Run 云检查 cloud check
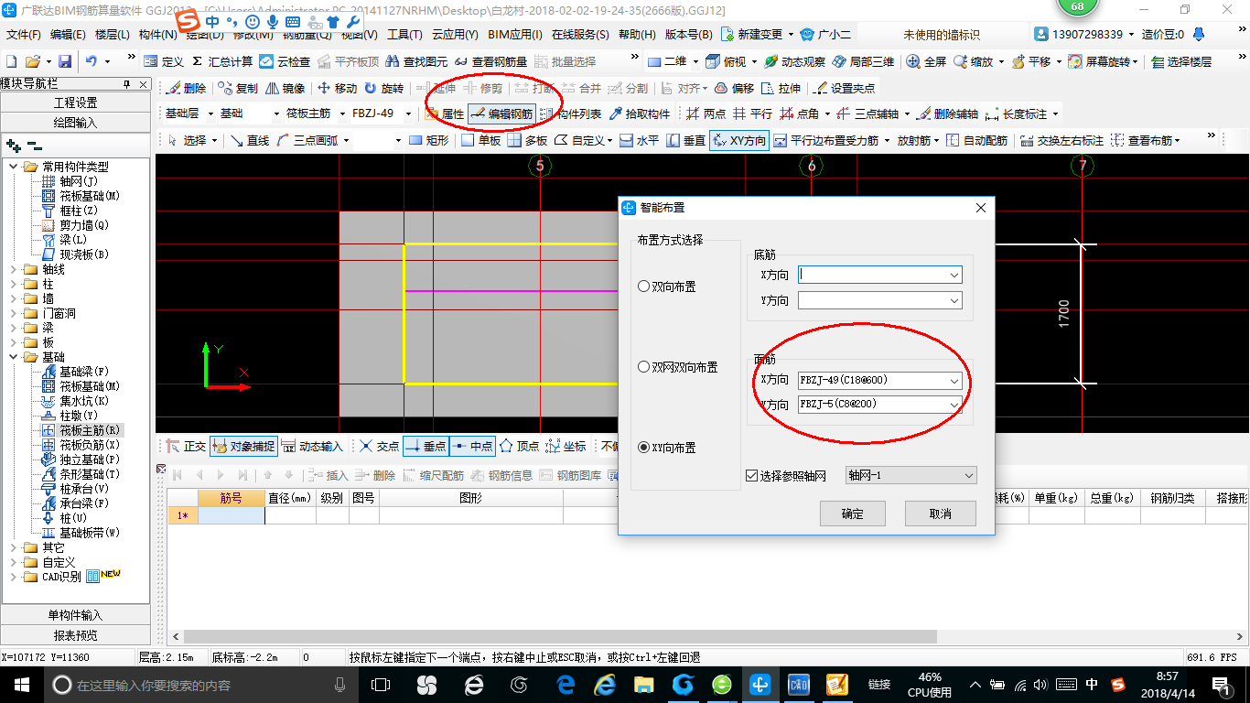This screenshot has width=1250, height=703. tap(285, 61)
